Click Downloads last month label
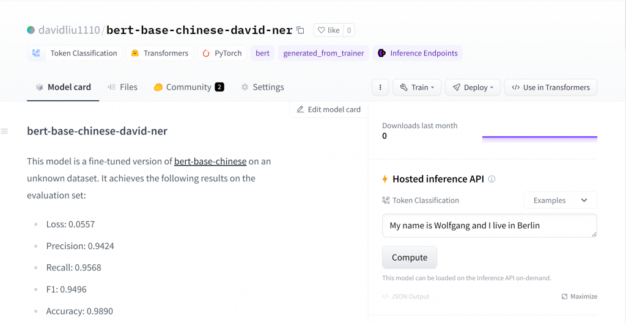626x323 pixels. point(420,126)
